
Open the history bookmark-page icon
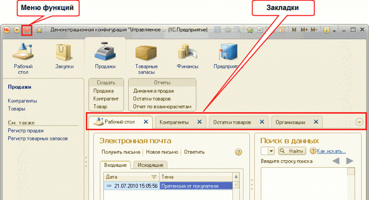(x=260, y=30)
